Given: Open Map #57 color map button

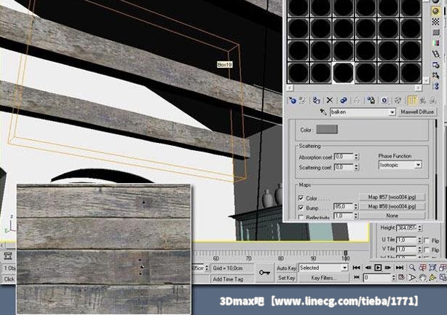Looking at the screenshot, I should click(392, 198).
